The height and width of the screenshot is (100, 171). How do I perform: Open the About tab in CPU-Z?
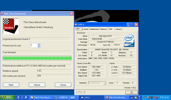(118, 29)
